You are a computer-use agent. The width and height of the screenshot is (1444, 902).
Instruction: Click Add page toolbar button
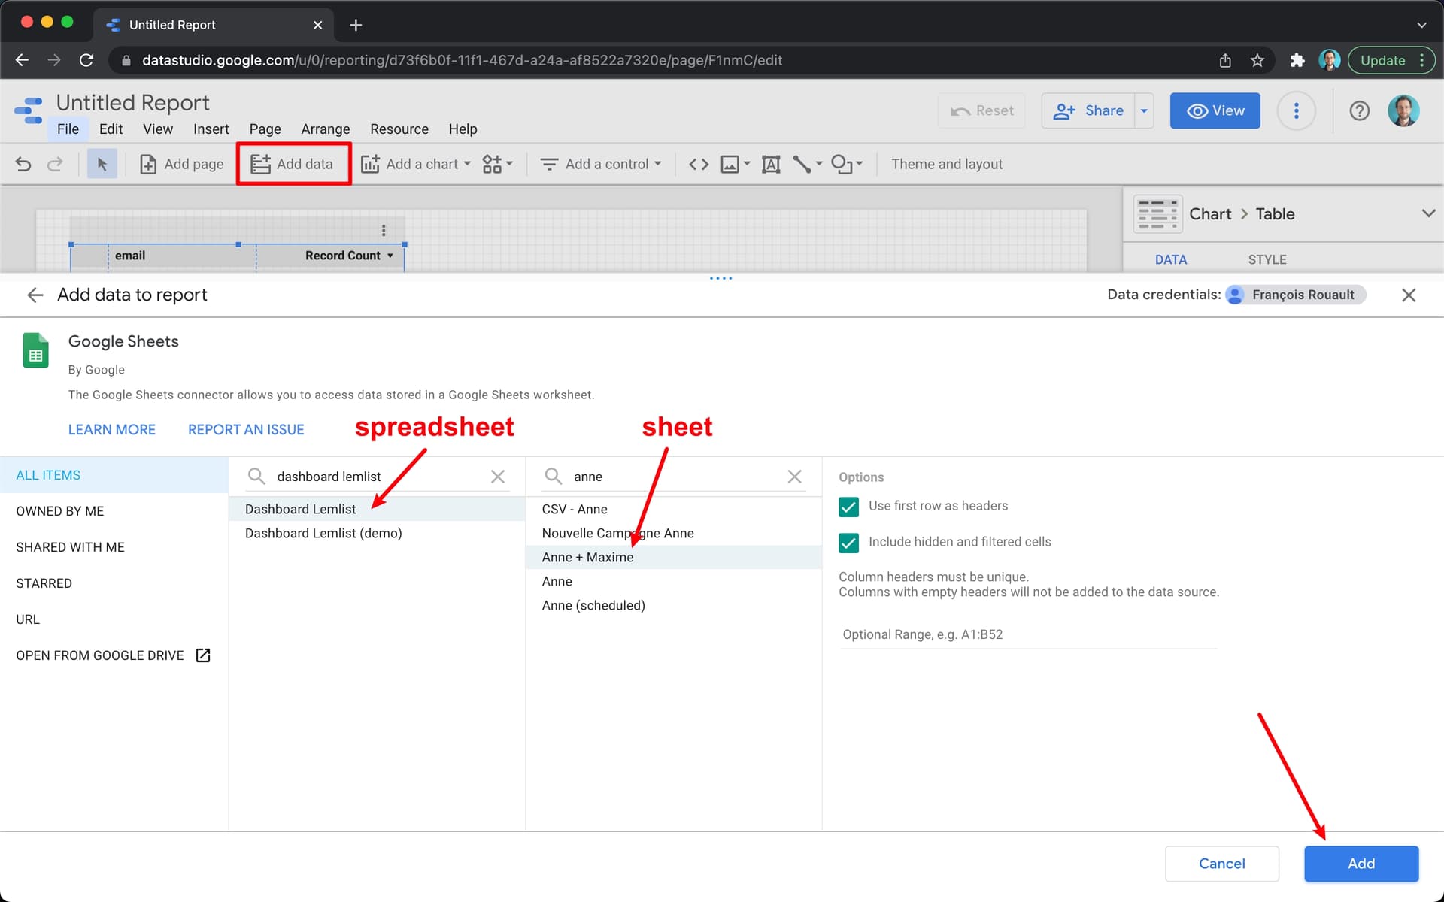click(182, 164)
